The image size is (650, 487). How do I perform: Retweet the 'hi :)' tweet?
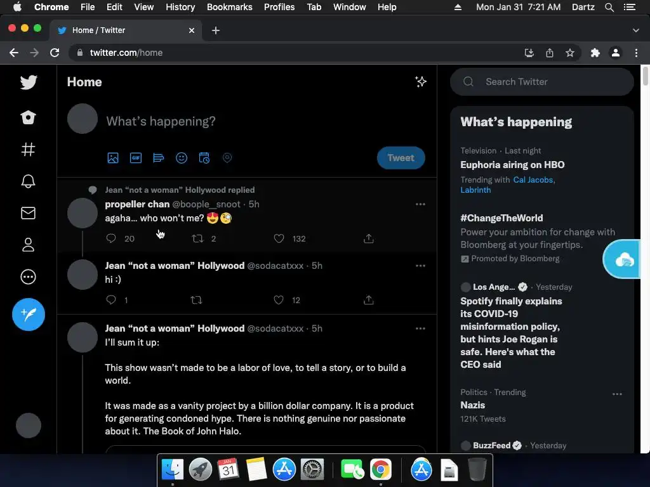click(x=196, y=300)
